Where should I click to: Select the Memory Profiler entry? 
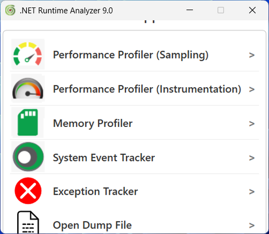(x=93, y=124)
